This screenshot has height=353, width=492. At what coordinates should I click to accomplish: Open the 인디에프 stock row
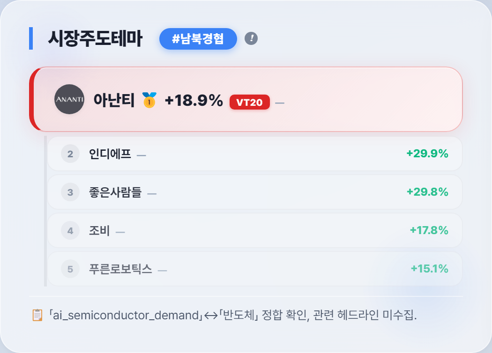(255, 154)
